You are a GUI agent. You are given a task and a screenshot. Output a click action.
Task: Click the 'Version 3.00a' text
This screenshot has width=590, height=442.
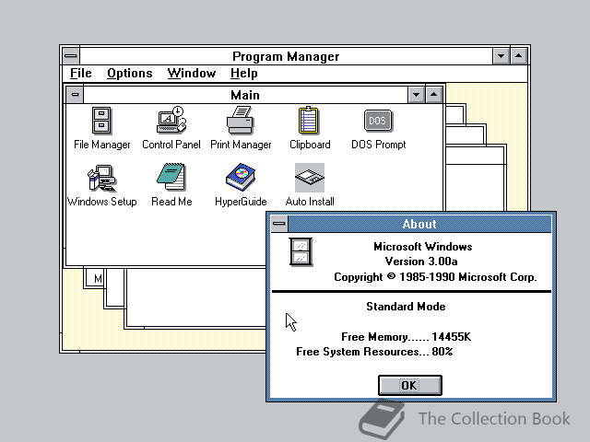[x=421, y=262]
